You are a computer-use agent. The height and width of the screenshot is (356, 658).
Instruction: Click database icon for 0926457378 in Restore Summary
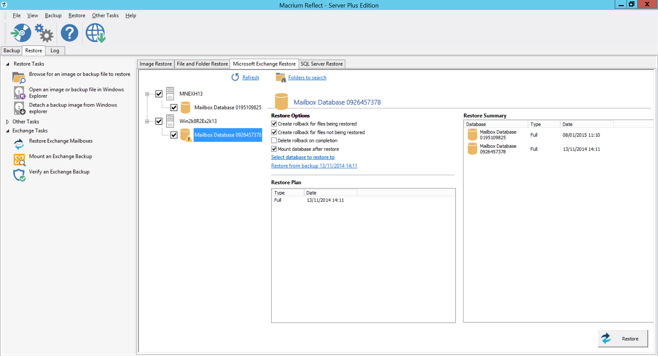coord(472,149)
